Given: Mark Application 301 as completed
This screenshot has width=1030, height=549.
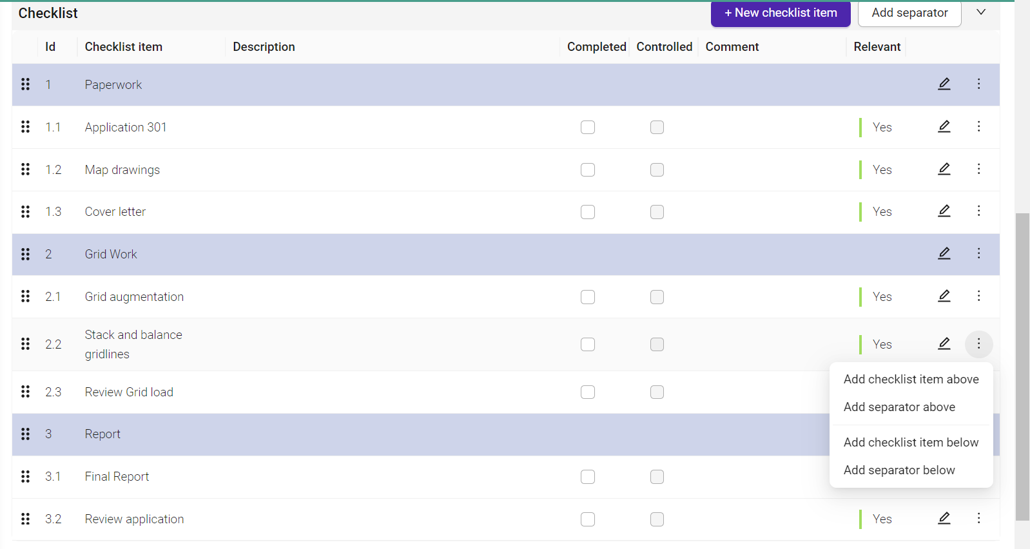Looking at the screenshot, I should point(587,127).
